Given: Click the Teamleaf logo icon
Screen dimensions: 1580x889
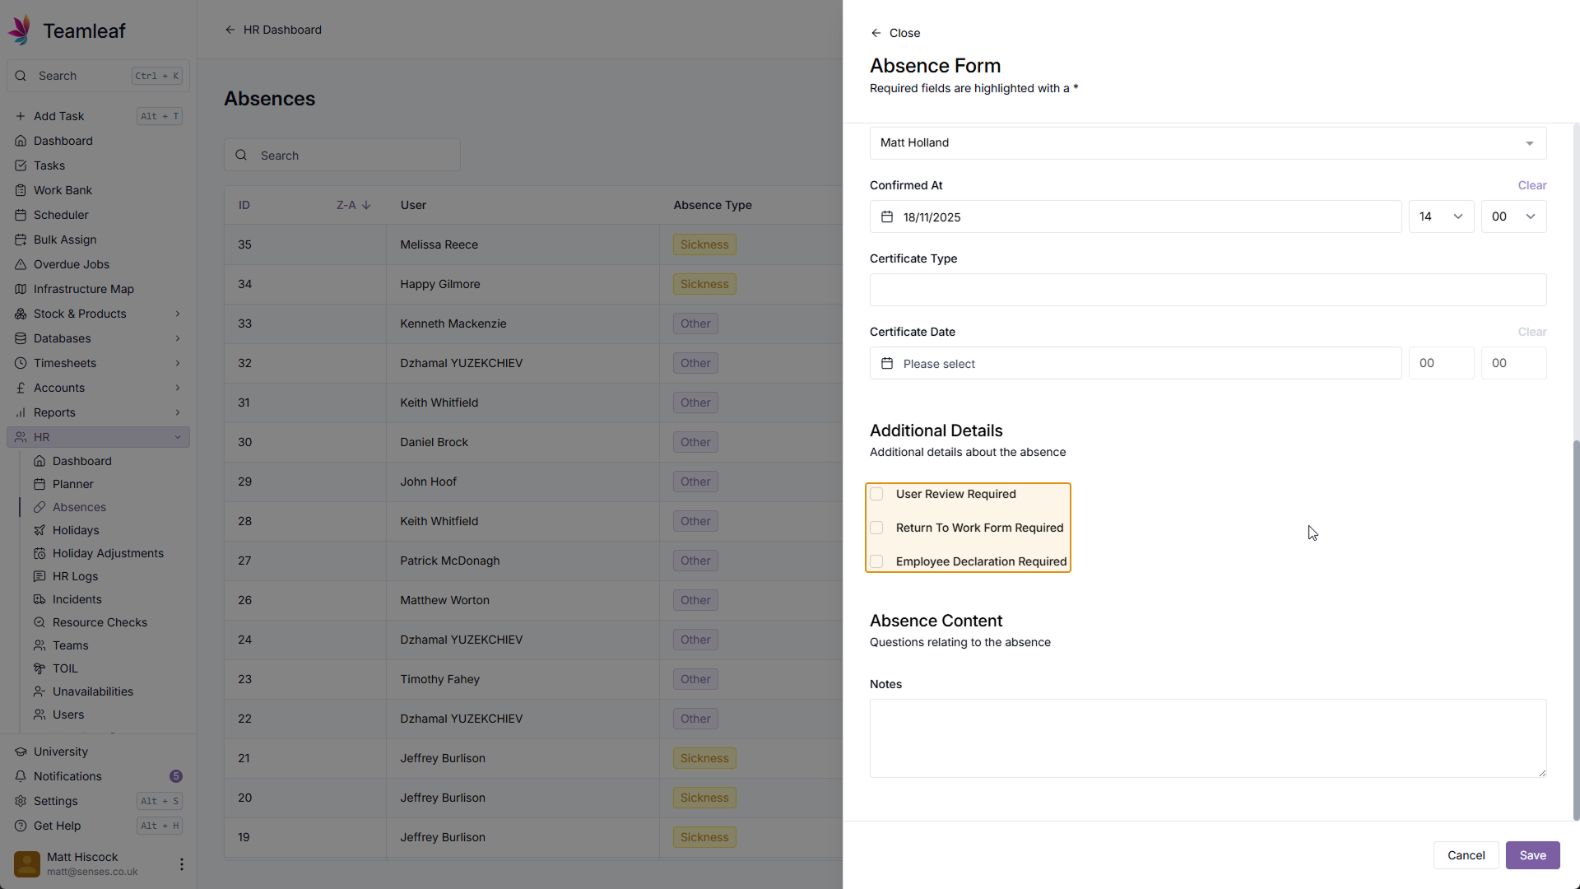Looking at the screenshot, I should click(20, 30).
